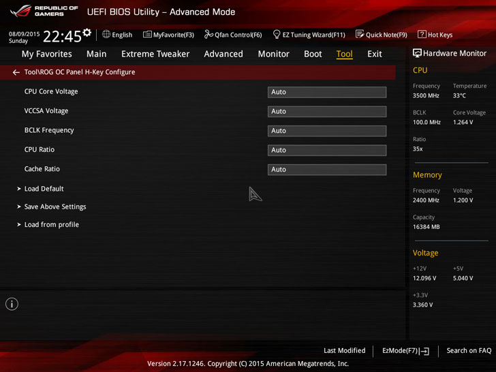Click the 08/09/2015 date text
This screenshot has height=372, width=496.
(x=24, y=34)
